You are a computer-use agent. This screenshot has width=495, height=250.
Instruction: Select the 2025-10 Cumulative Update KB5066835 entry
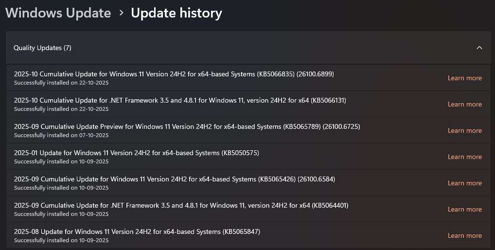(174, 74)
